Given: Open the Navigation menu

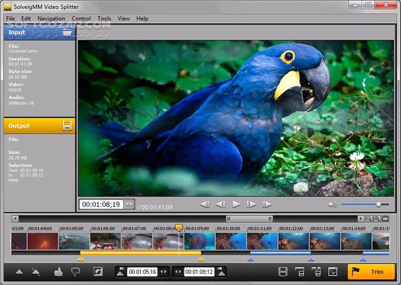Looking at the screenshot, I should [x=51, y=18].
